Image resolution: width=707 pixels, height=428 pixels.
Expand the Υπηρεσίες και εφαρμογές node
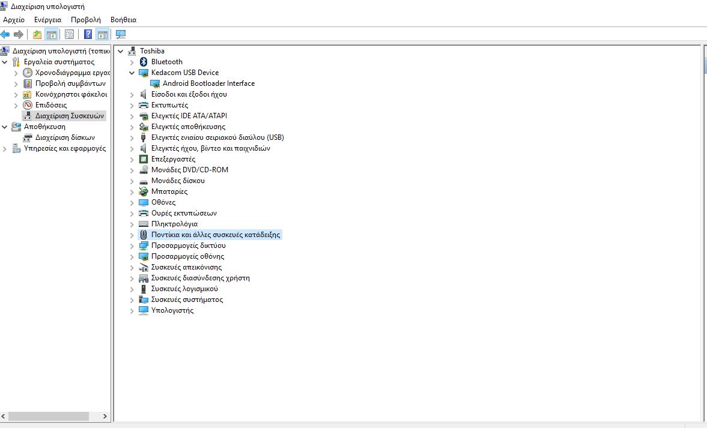point(5,148)
